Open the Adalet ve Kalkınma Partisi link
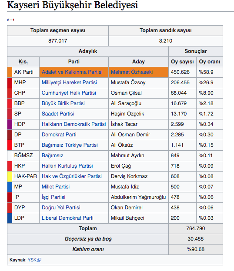 point(72,72)
